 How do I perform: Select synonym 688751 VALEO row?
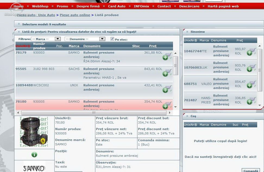point(220,84)
